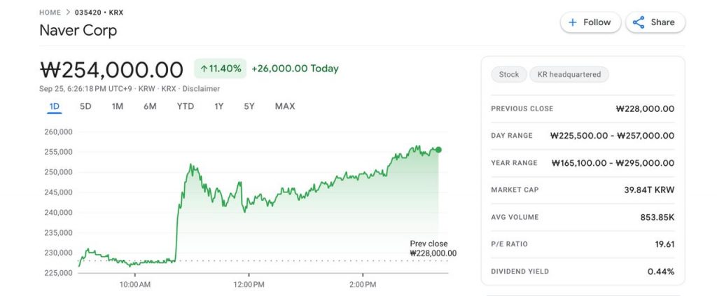Click the Follow plus icon
Viewport: 717px width, 296px height.
pyautogui.click(x=573, y=22)
